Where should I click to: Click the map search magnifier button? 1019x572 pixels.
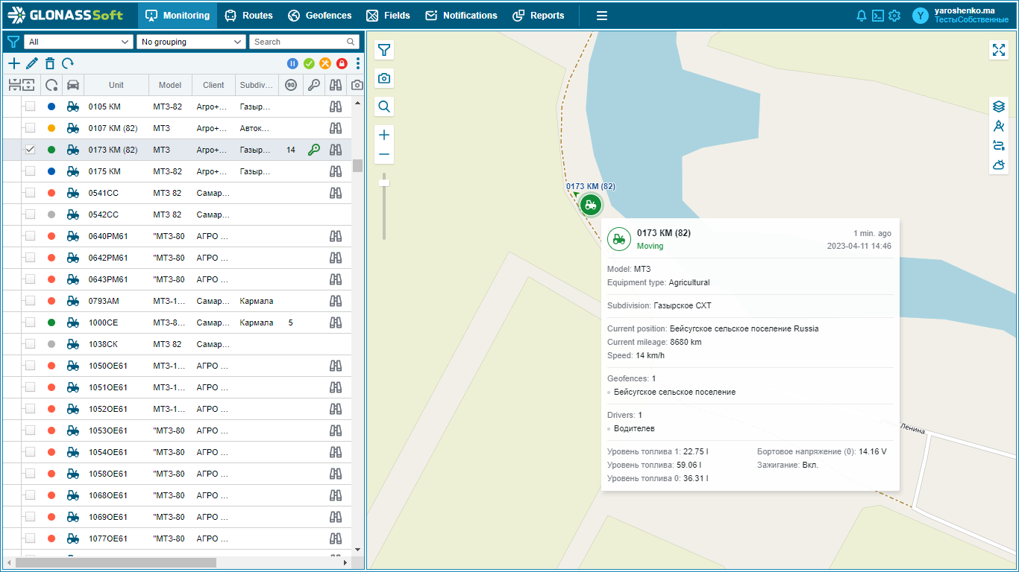click(x=384, y=107)
